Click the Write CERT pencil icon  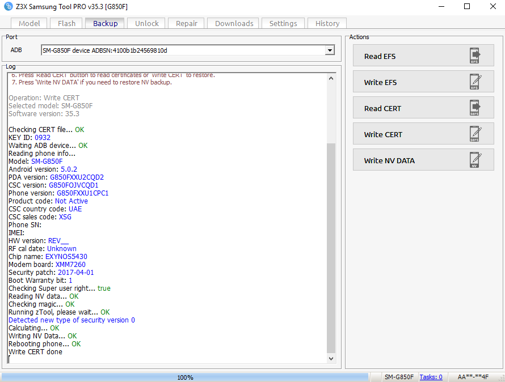tap(475, 134)
